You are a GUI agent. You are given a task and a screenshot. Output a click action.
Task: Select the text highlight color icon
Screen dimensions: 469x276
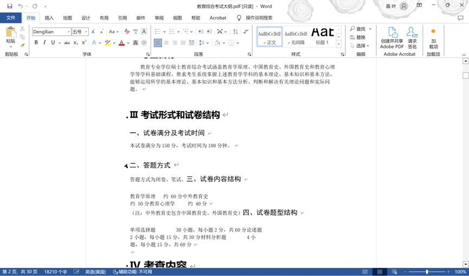108,42
